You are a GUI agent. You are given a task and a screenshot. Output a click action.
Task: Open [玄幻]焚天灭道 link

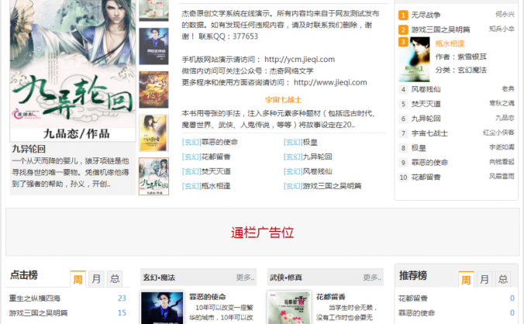coord(206,171)
